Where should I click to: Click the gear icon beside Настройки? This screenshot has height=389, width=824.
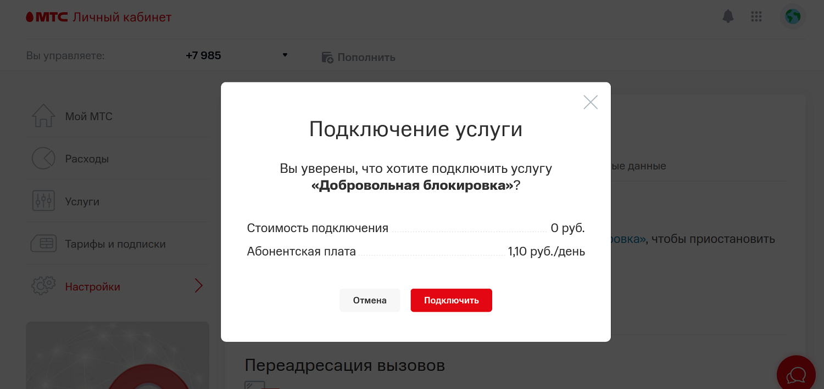43,286
